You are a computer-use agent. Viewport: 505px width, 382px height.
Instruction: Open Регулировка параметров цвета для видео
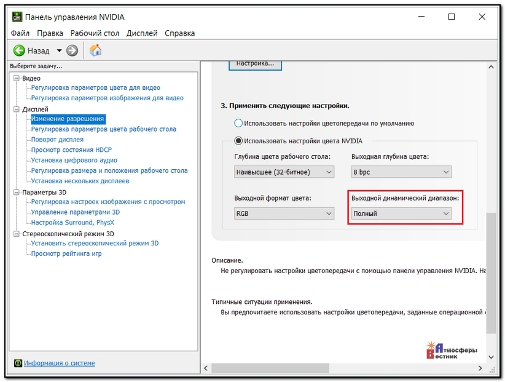96,88
